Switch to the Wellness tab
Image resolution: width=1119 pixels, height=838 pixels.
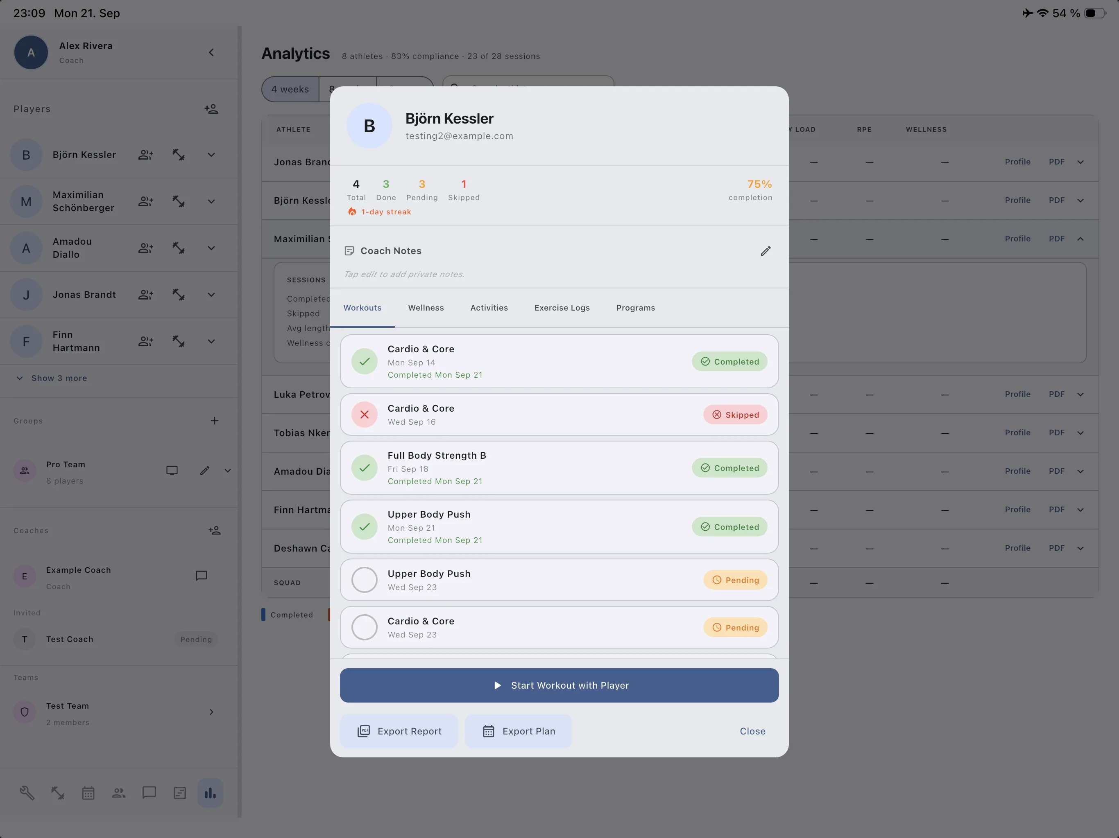coord(426,308)
